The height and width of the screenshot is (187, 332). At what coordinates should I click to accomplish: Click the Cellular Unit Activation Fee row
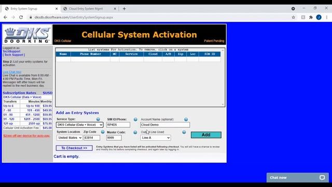27,128
